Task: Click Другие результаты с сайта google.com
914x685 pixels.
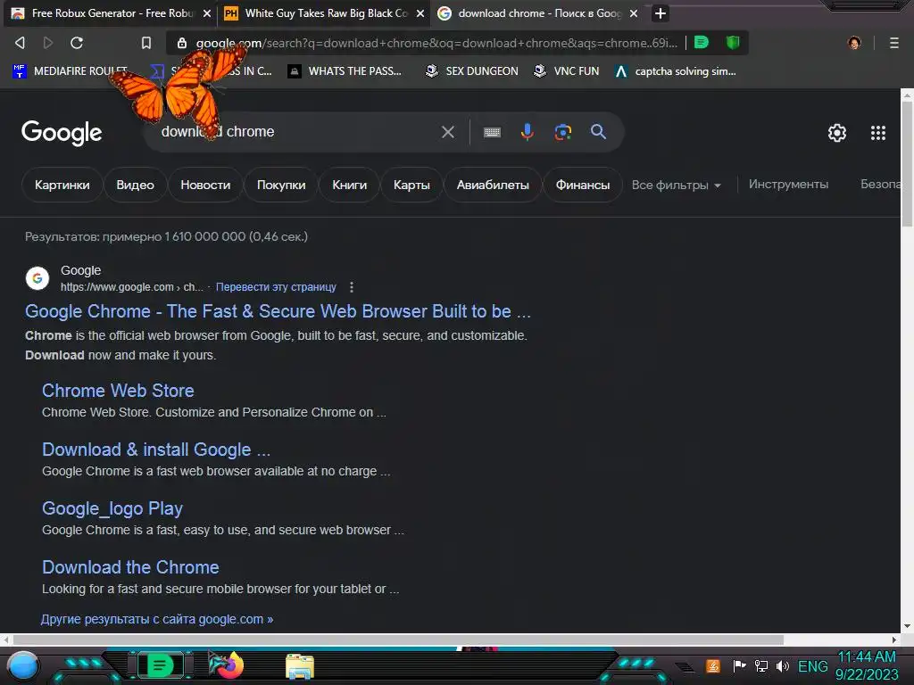Action: (157, 619)
